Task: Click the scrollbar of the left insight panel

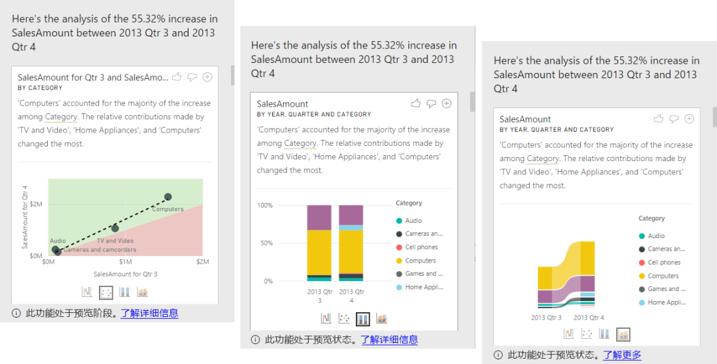Action: [x=232, y=76]
